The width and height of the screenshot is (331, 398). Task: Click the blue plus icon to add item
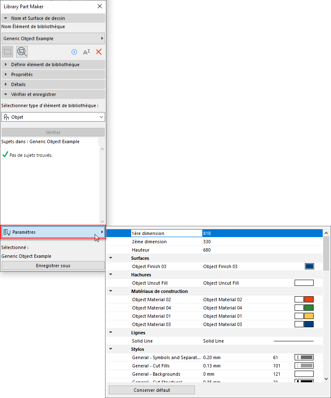coord(74,52)
